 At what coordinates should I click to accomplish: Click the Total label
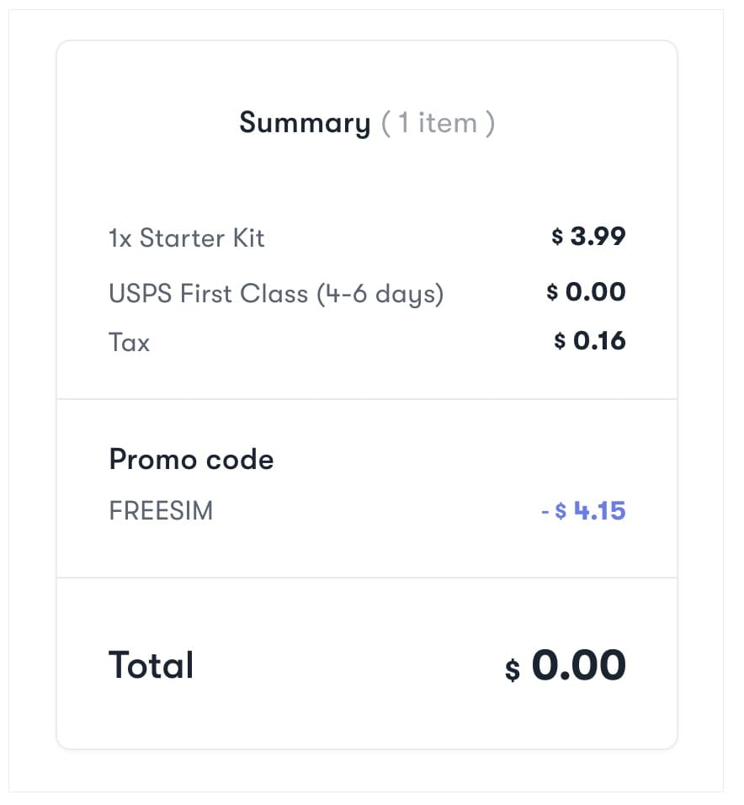[x=151, y=665]
